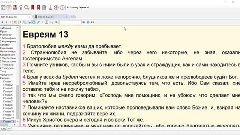This screenshot has width=240, height=135.
Task: Click the previous chapter green arrow icon
Action: tap(15, 22)
